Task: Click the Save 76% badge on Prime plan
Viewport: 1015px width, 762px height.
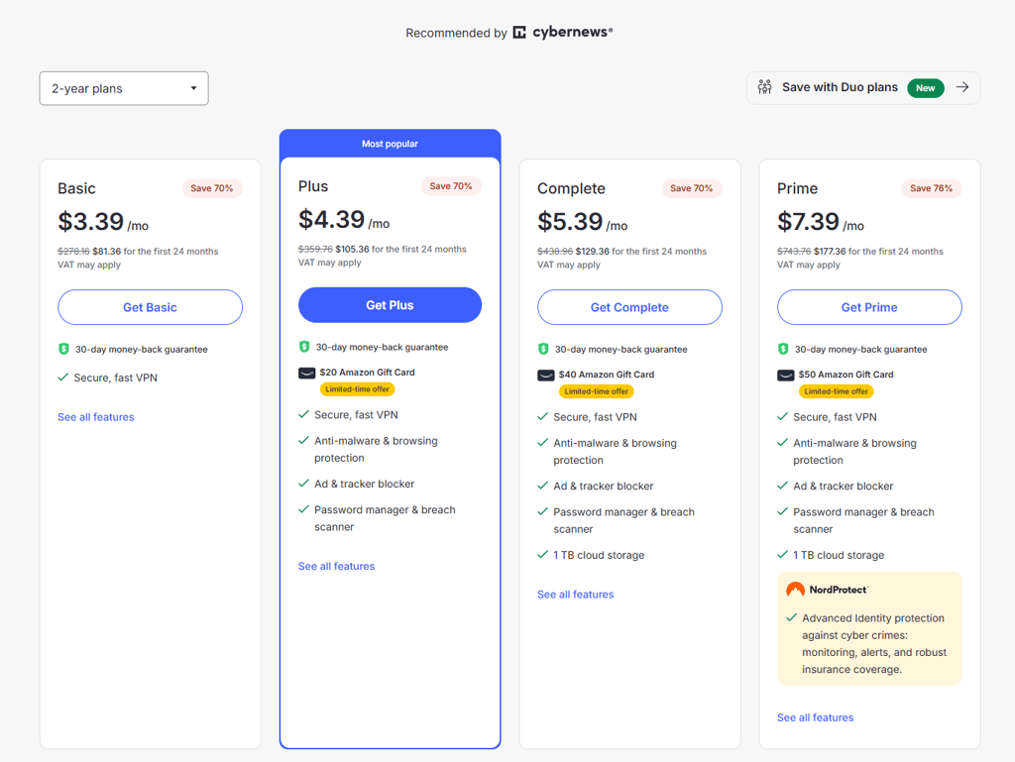Action: click(x=931, y=188)
